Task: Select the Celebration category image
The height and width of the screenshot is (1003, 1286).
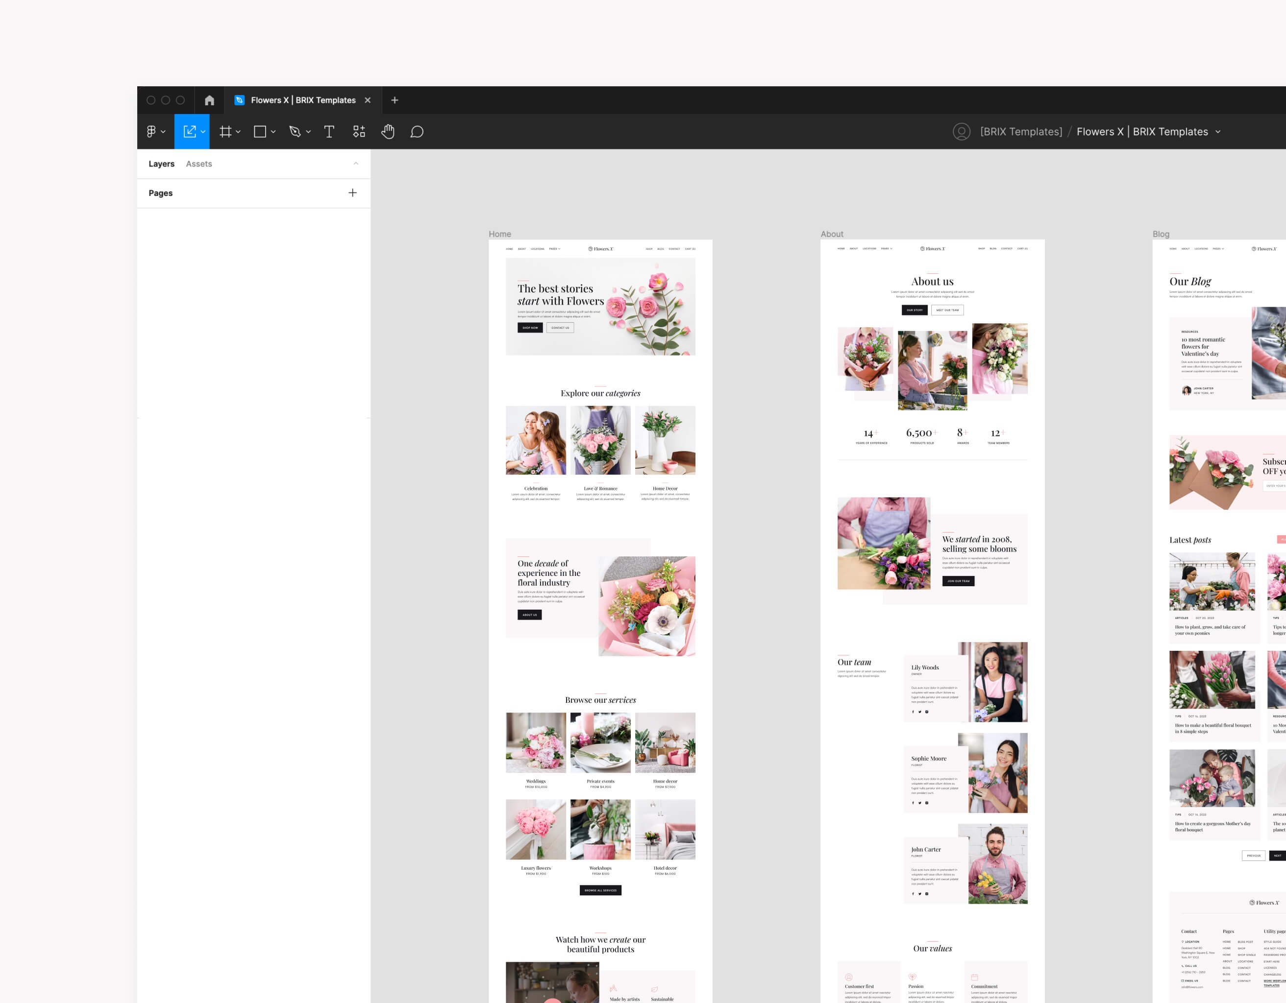Action: point(536,440)
